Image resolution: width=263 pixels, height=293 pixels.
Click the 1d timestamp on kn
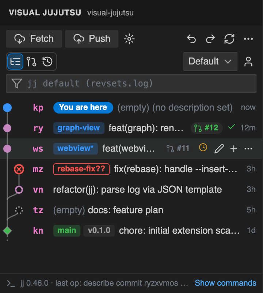251,231
